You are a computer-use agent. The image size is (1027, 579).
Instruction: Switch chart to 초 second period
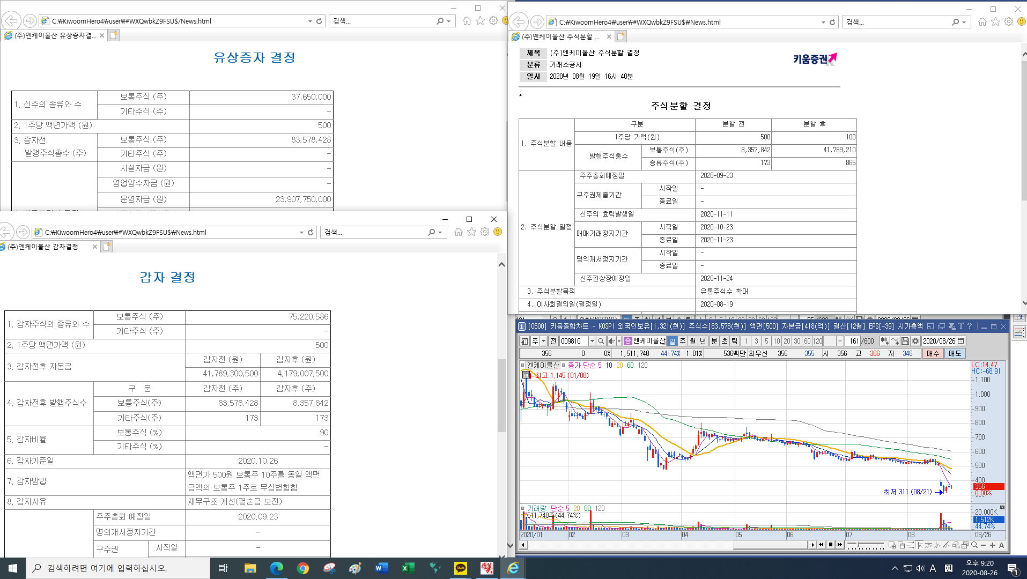[x=725, y=341]
